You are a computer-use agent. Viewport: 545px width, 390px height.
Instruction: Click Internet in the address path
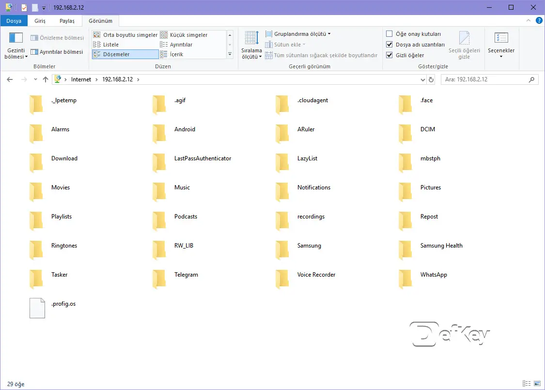81,79
